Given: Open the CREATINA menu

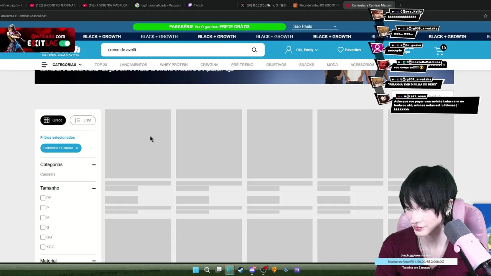Looking at the screenshot, I should point(209,65).
